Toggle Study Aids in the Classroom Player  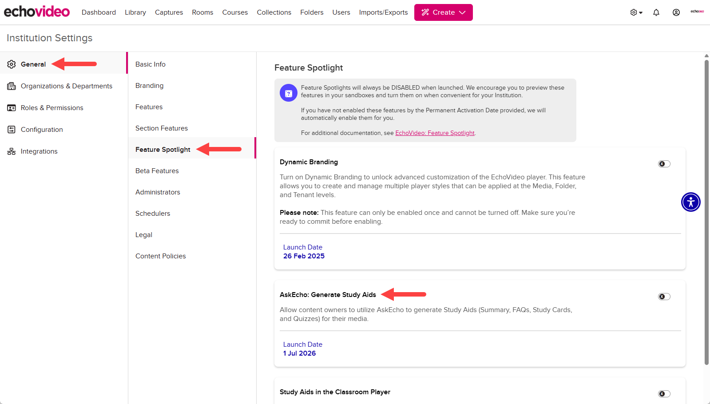664,394
